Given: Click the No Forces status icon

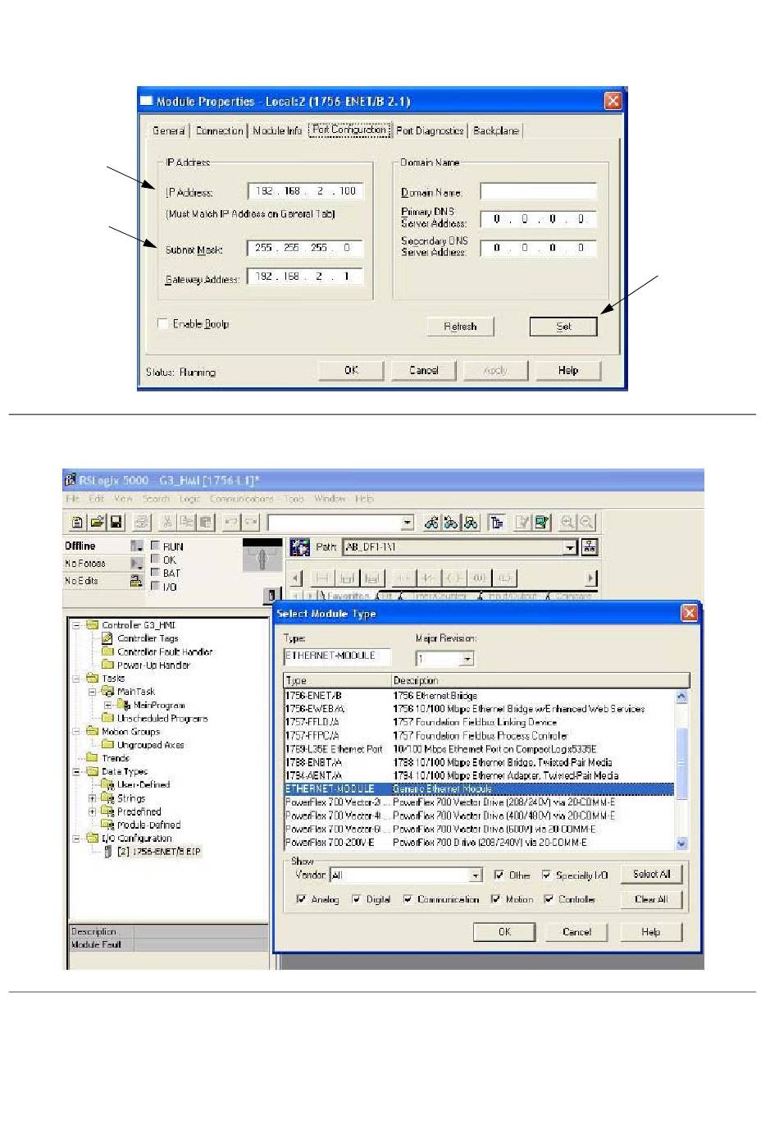Looking at the screenshot, I should click(x=136, y=564).
